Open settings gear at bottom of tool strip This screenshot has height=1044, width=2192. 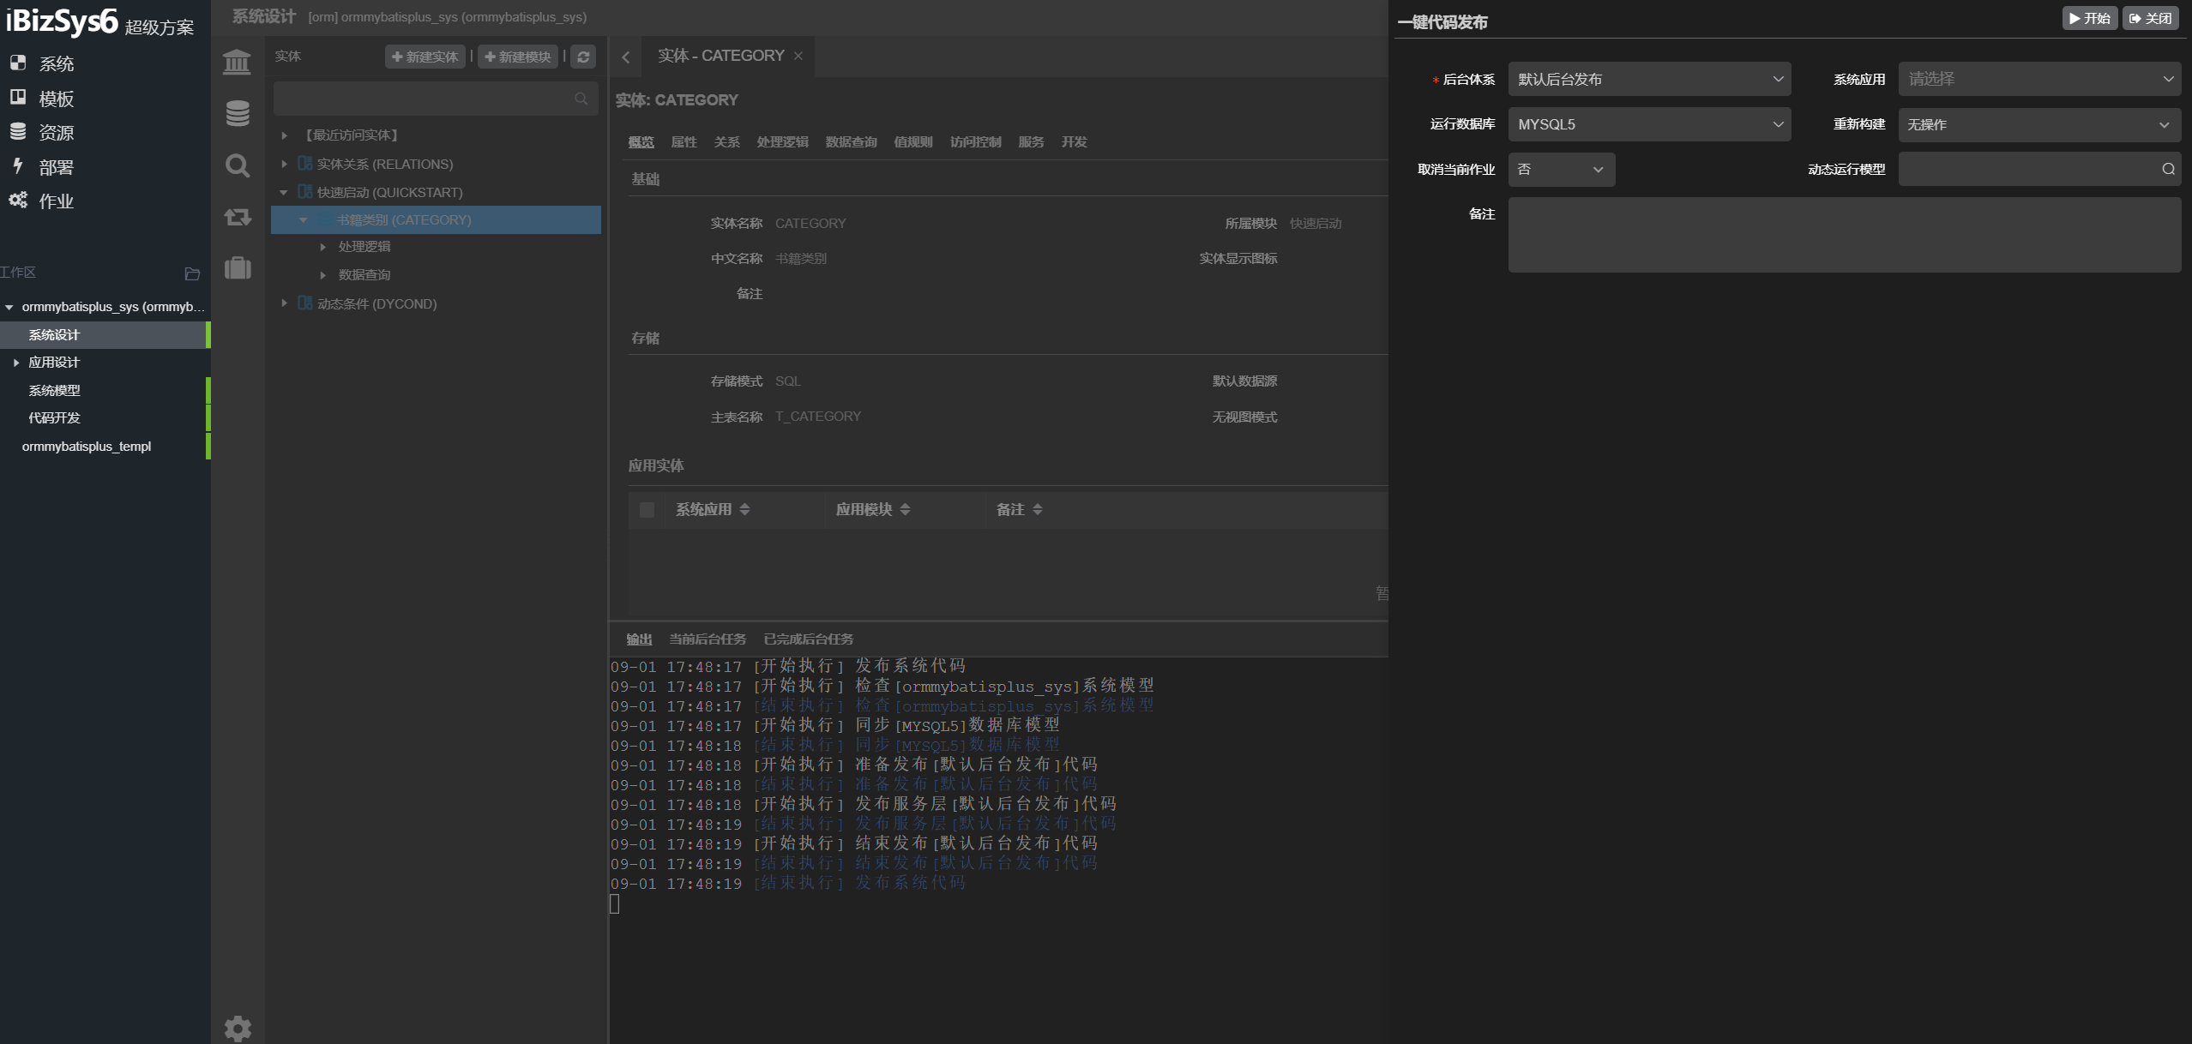point(238,1028)
